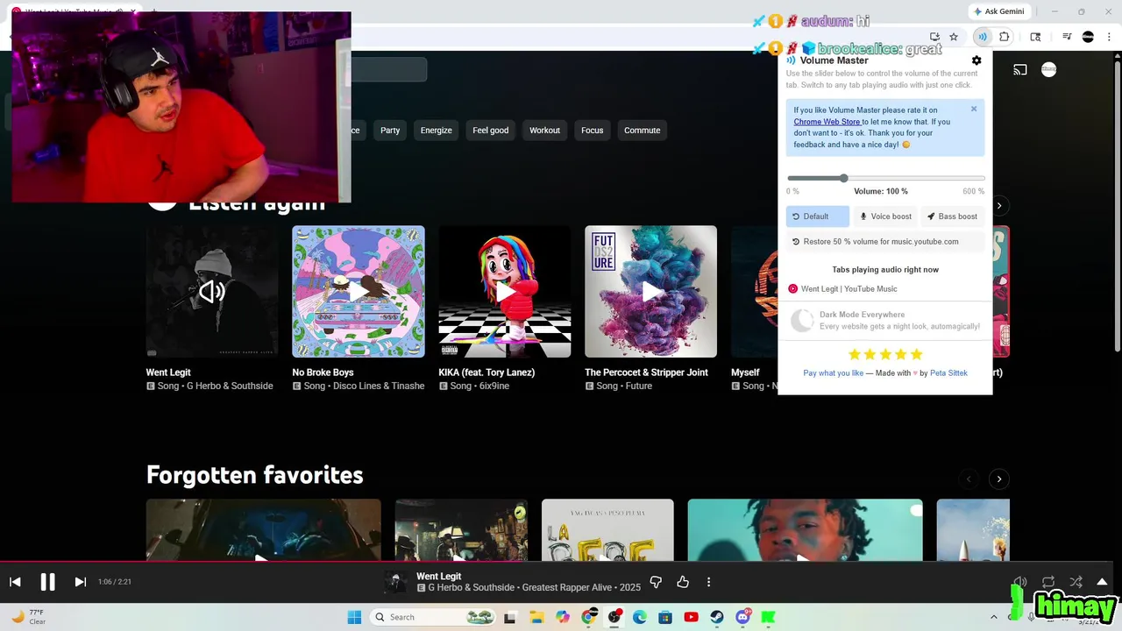
Task: Open the Chrome Web Store link
Action: coord(827,122)
